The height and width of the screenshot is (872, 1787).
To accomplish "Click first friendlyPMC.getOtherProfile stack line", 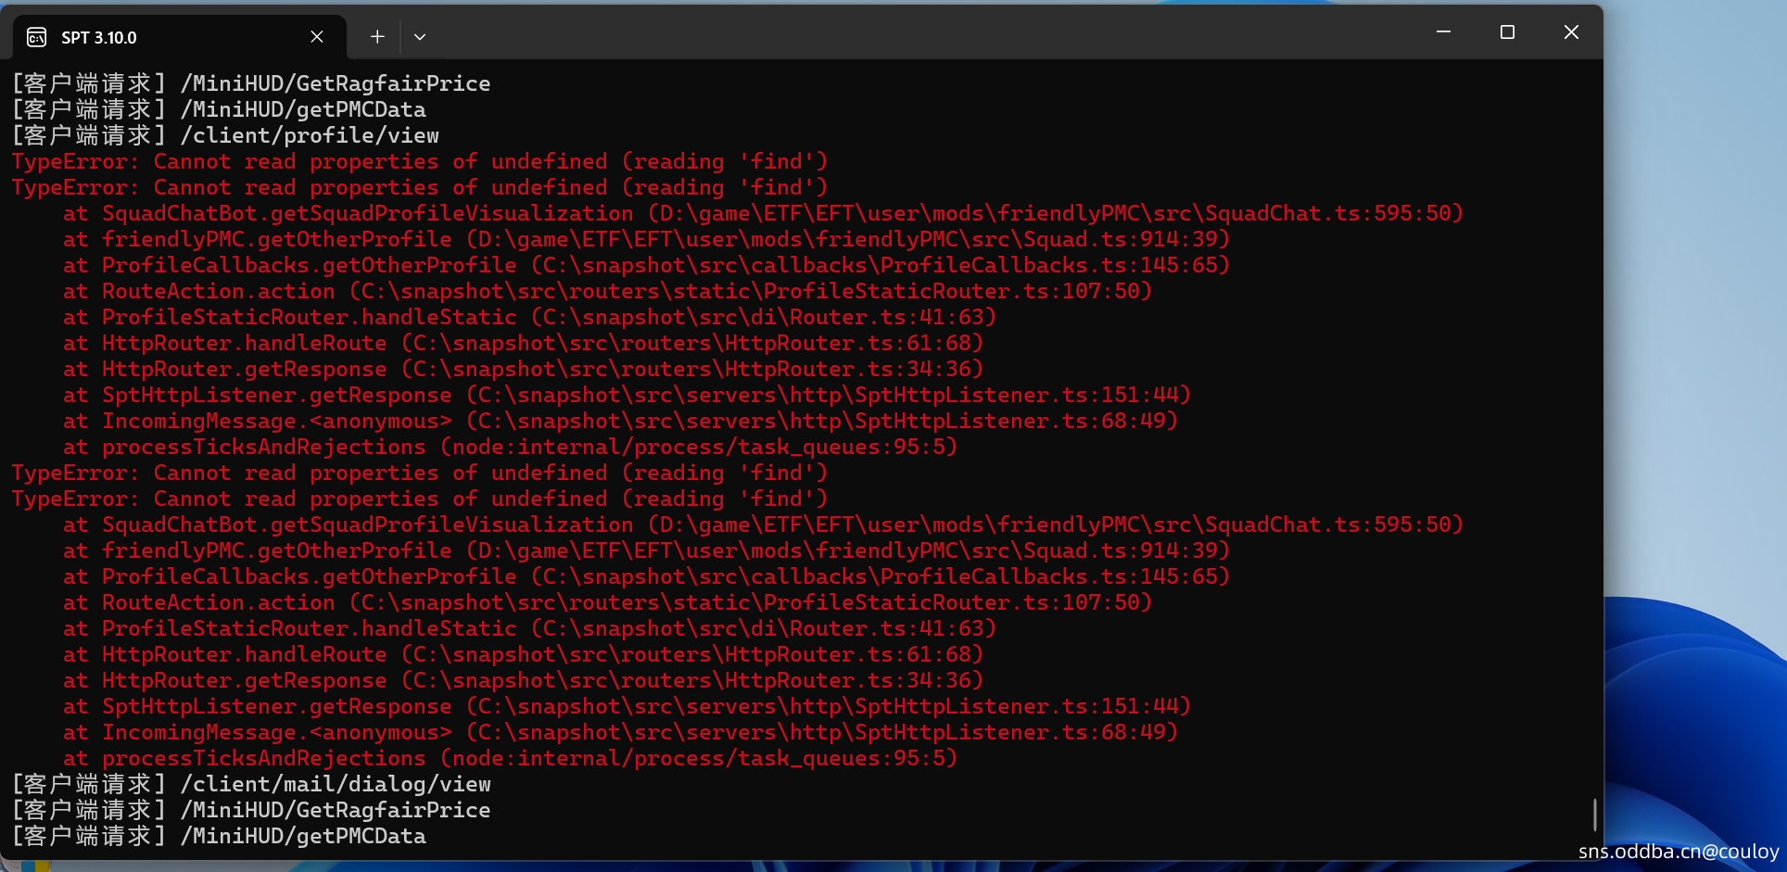I will click(647, 239).
